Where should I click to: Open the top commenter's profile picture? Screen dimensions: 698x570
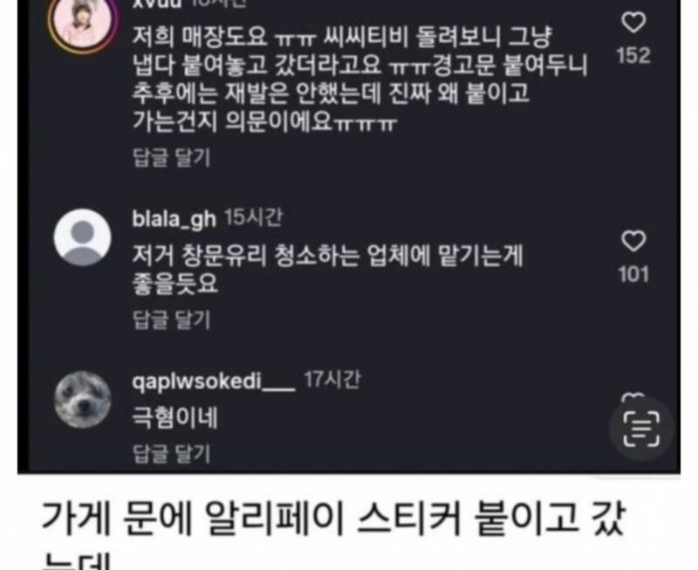click(82, 24)
